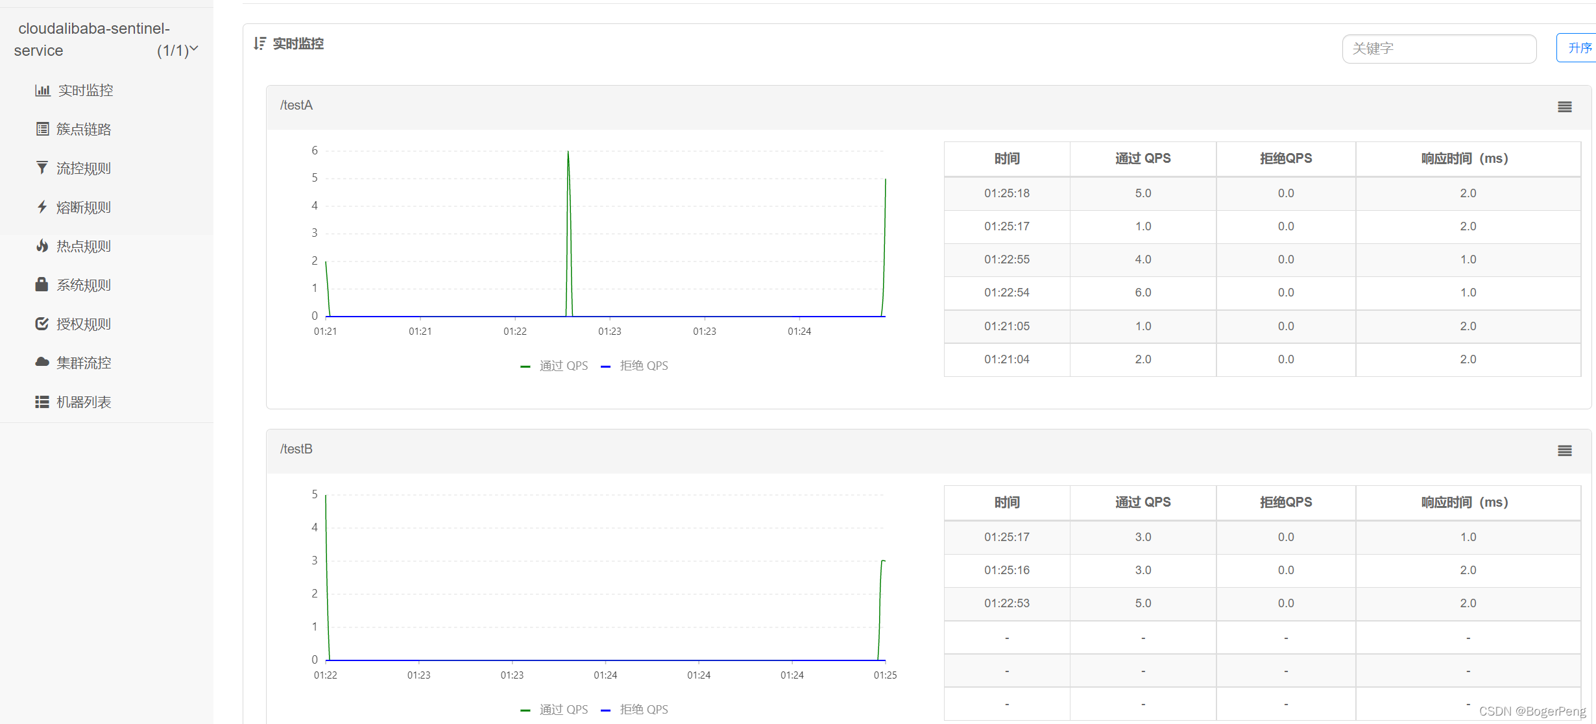1596x724 pixels.
Task: Open the /testB panel hamburger menu
Action: point(1564,451)
